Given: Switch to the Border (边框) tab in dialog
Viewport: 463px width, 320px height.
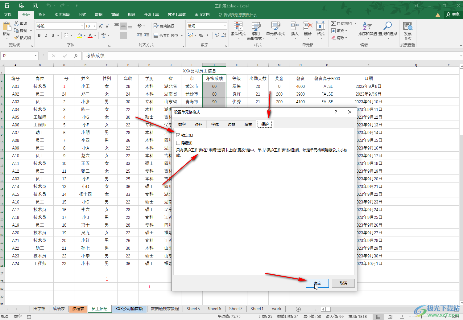Looking at the screenshot, I should [x=232, y=124].
